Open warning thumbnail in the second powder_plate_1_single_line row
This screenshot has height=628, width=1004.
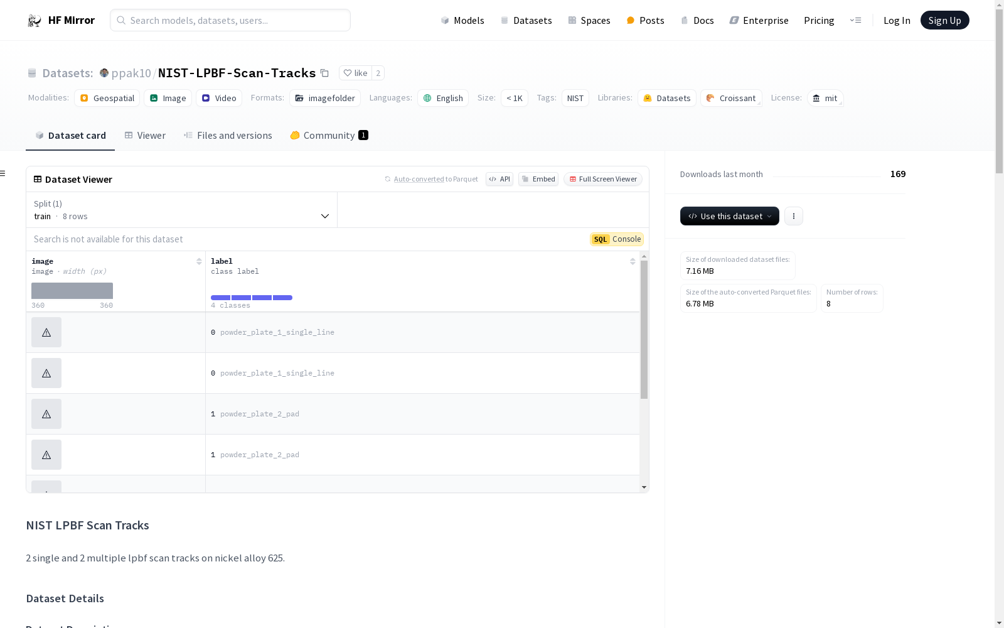point(46,373)
